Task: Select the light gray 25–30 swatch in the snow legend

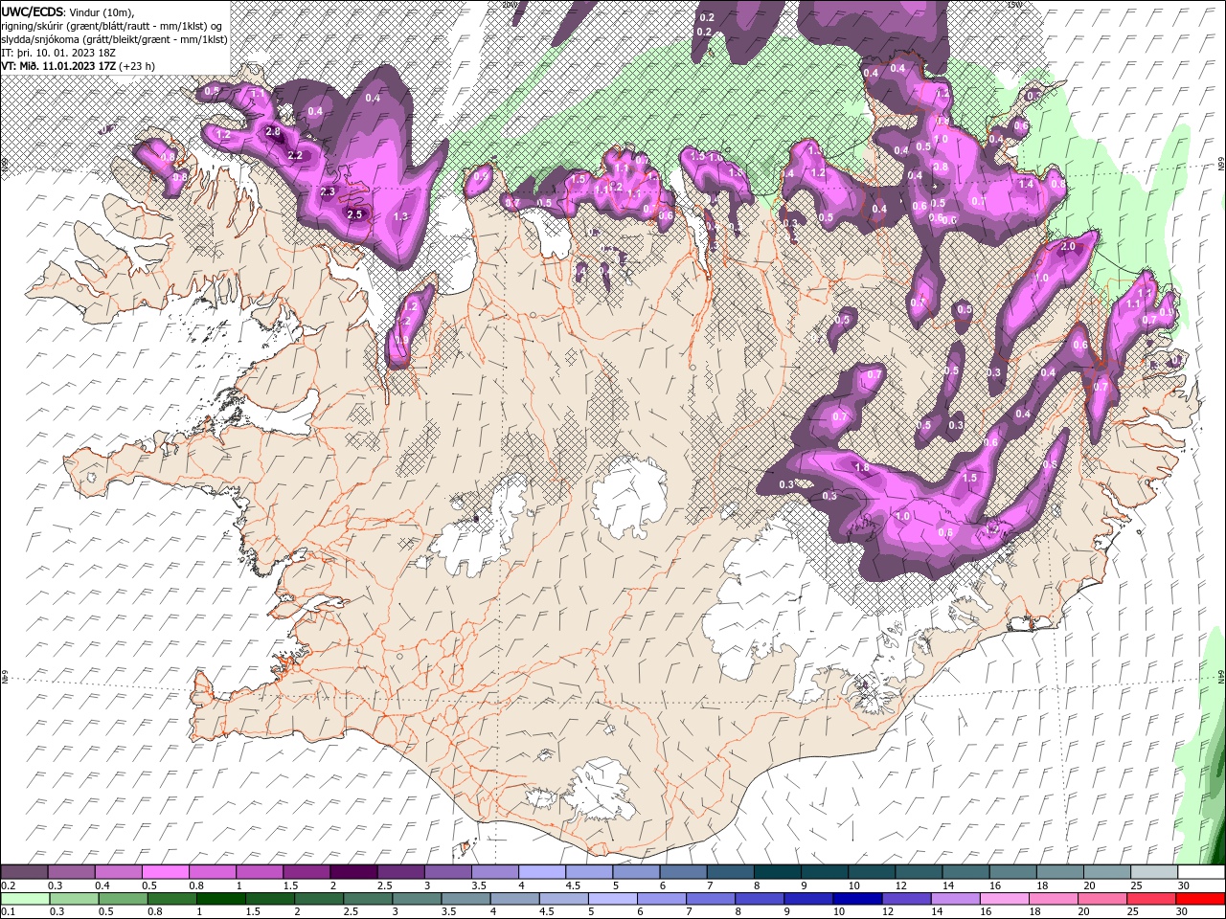Action: coord(1153,872)
